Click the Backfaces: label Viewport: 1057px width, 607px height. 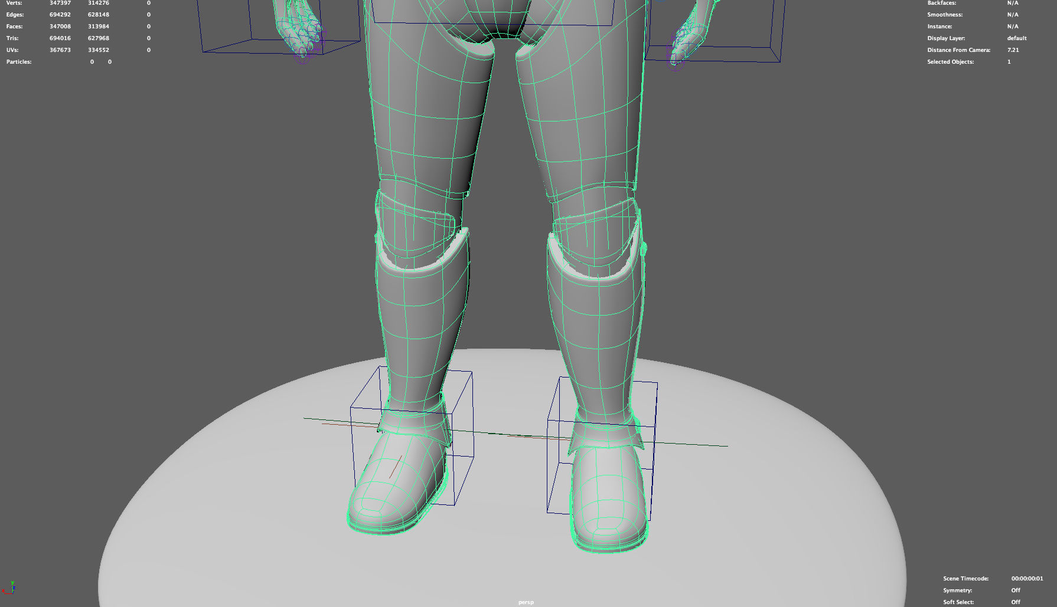(942, 3)
